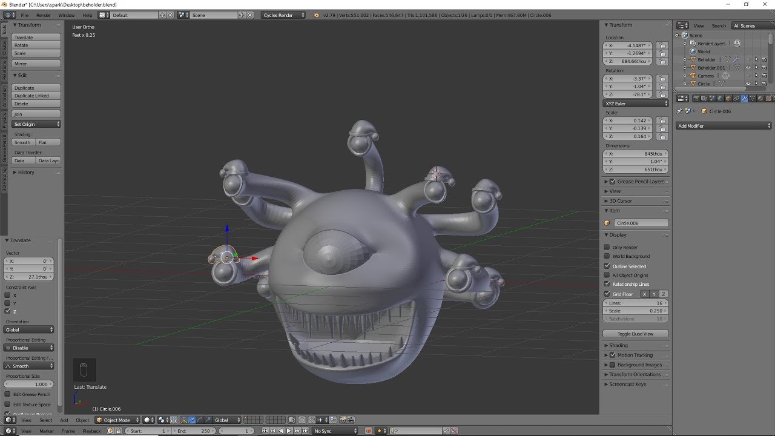Toggle auto keyframe record button
Screen dimensions: 775x436
368,431
